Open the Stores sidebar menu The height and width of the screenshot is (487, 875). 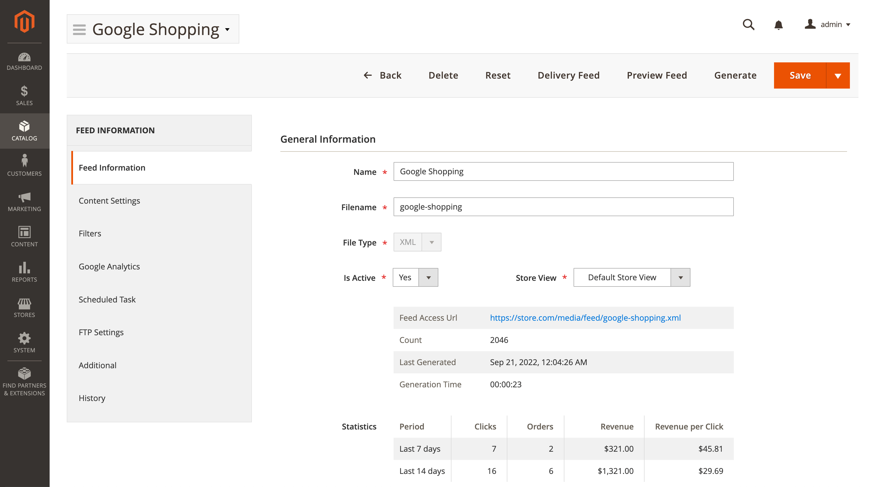[x=25, y=308]
